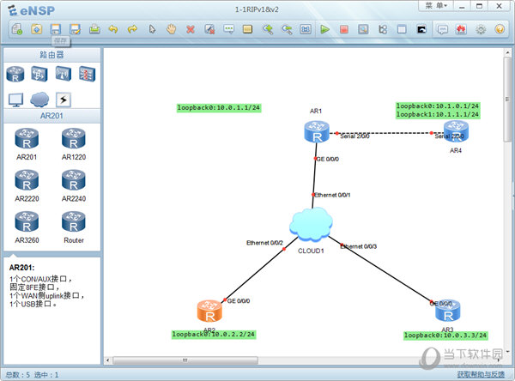Screen dimensions: 515x381
Task: Click the loopback1:10.1.1.1/24 label
Action: 438,115
